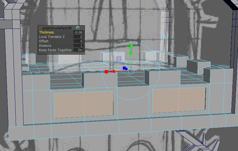Click the green Y-axis move arrow

pyautogui.click(x=131, y=52)
